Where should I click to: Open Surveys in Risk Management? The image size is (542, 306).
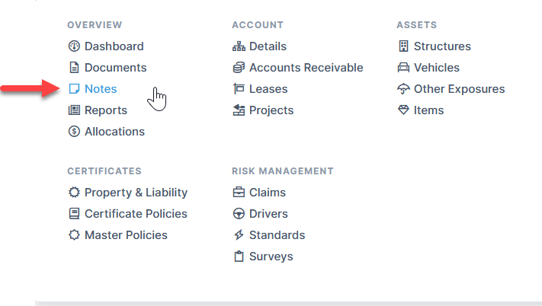coord(271,257)
